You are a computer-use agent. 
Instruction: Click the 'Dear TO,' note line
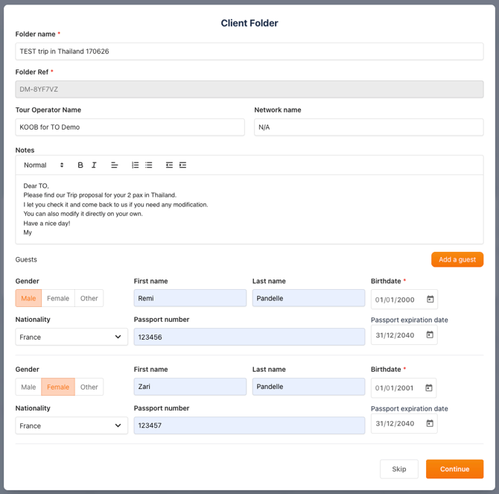pyautogui.click(x=36, y=186)
